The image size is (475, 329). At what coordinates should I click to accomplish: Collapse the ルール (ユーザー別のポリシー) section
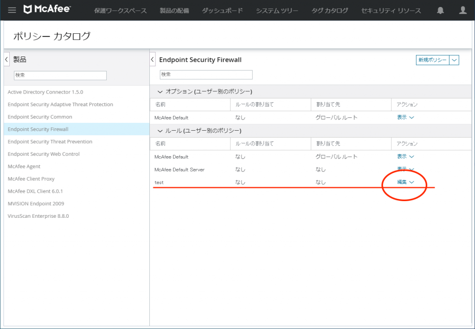(160, 131)
